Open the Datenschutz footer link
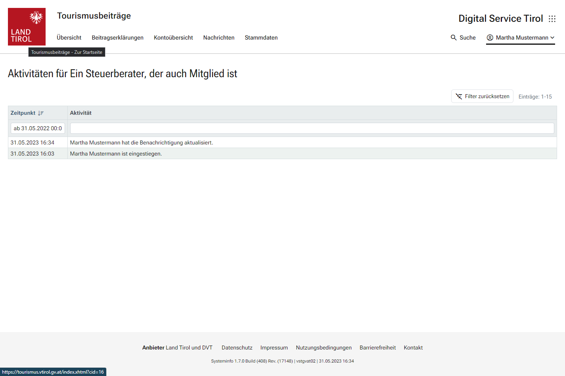Image resolution: width=565 pixels, height=376 pixels. (x=237, y=348)
